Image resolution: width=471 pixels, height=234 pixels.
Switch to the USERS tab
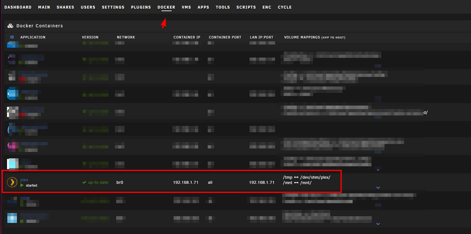(x=88, y=7)
